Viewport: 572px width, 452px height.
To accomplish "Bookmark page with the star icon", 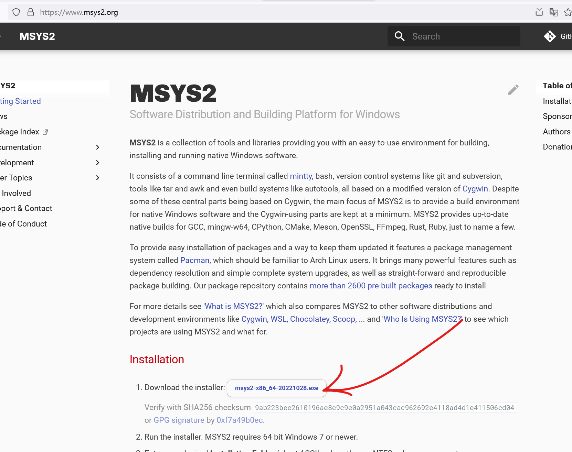I will point(568,12).
